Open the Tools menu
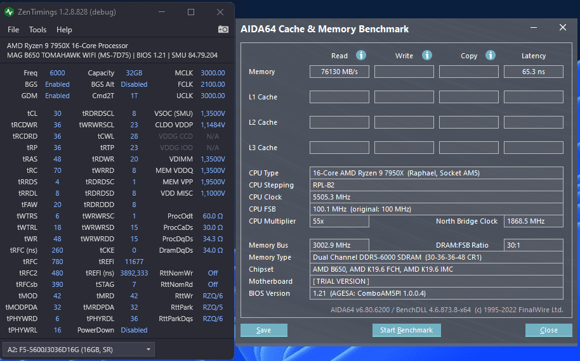The height and width of the screenshot is (361, 580). 37,30
